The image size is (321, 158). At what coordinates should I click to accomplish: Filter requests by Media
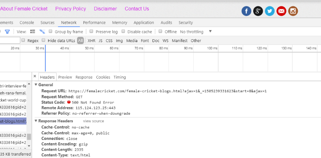132,41
